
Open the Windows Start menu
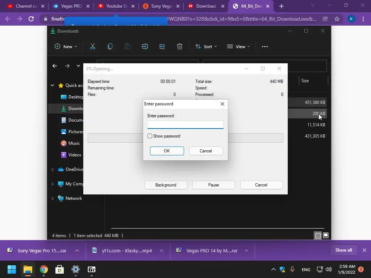click(x=12, y=269)
